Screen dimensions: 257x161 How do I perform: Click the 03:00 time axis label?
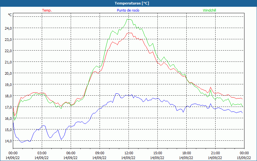[x=42, y=153]
